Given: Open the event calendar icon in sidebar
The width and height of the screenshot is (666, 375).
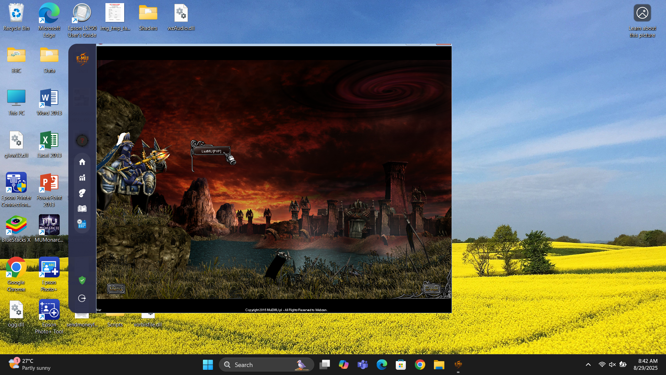Looking at the screenshot, I should click(82, 224).
